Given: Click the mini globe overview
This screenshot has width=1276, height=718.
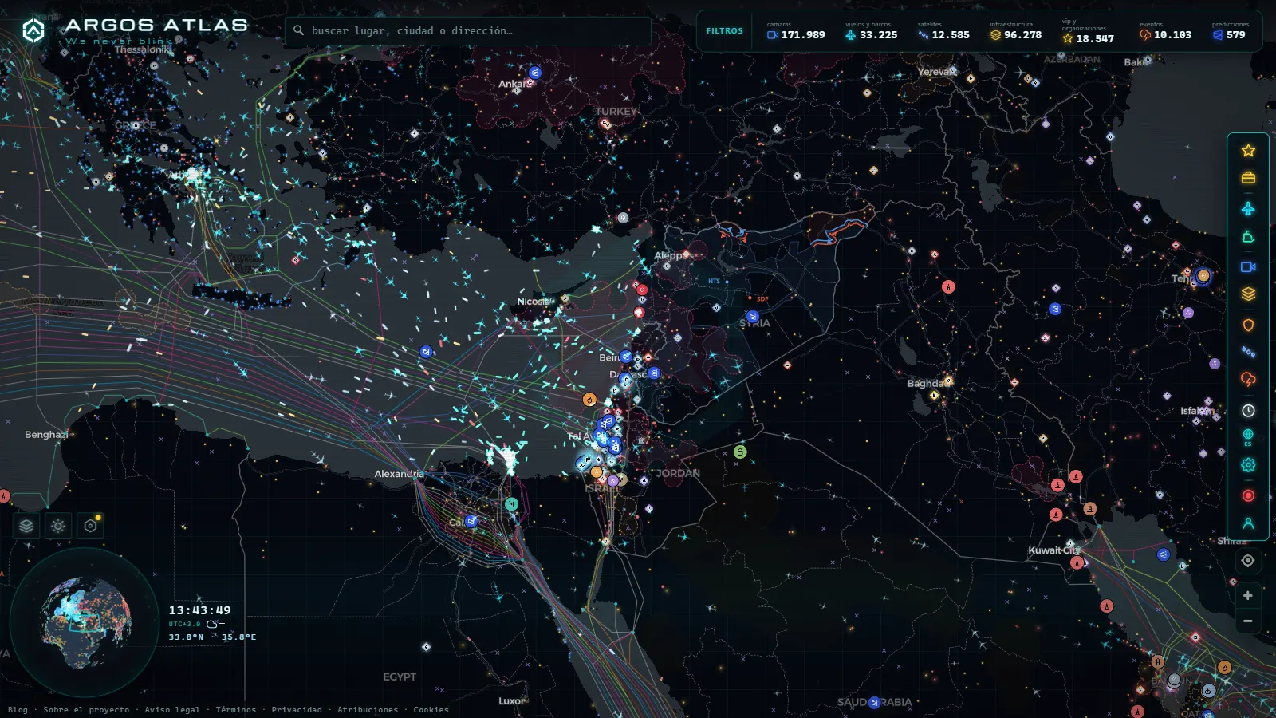Looking at the screenshot, I should 85,622.
